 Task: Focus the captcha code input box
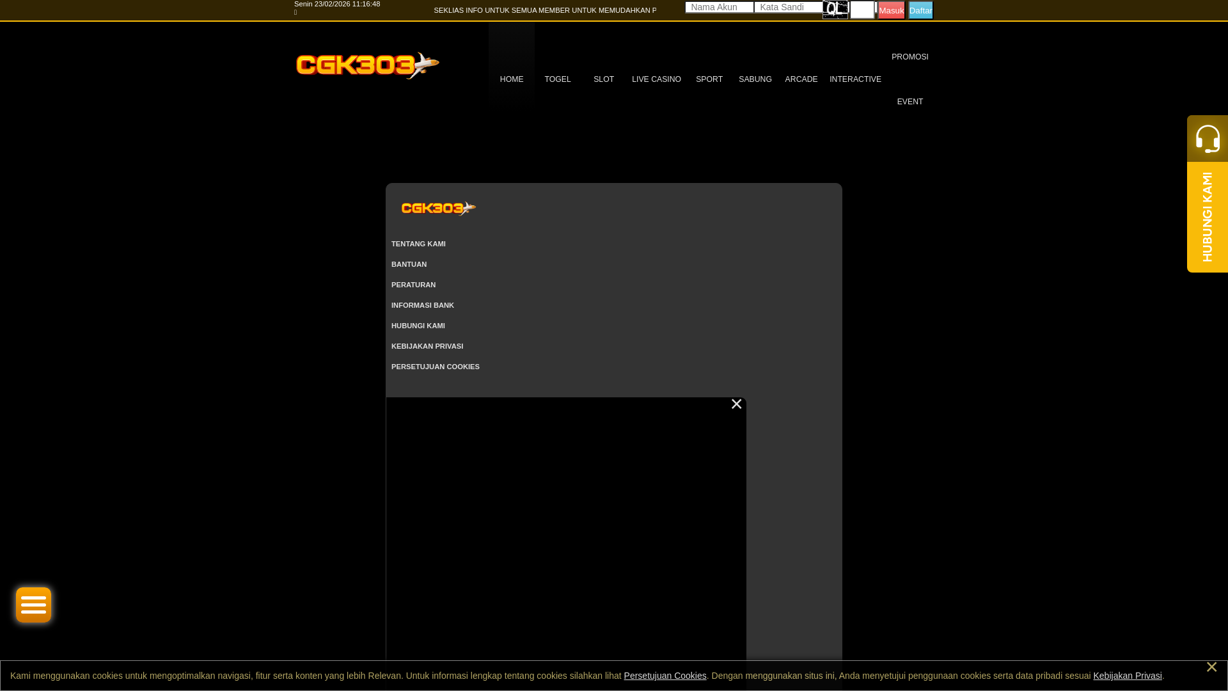coord(862,10)
